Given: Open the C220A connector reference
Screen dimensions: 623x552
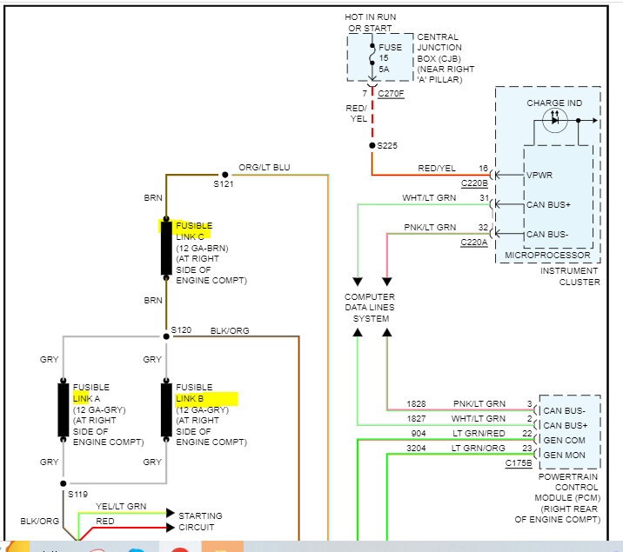Looking at the screenshot, I should click(474, 242).
